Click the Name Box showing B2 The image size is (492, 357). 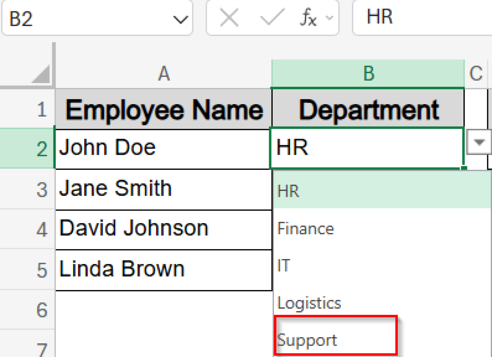click(64, 18)
